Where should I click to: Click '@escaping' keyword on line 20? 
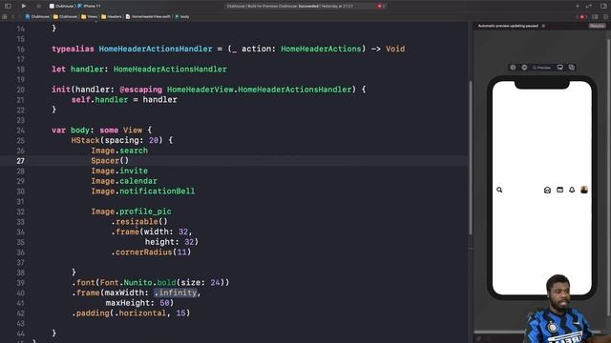[140, 90]
